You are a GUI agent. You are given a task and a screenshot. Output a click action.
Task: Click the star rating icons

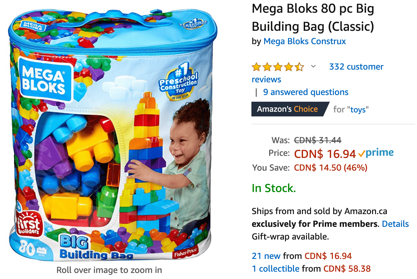tap(278, 67)
